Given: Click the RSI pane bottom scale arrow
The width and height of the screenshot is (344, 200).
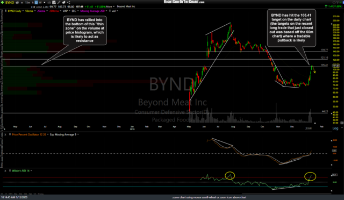Looking at the screenshot, I should click(332, 190).
